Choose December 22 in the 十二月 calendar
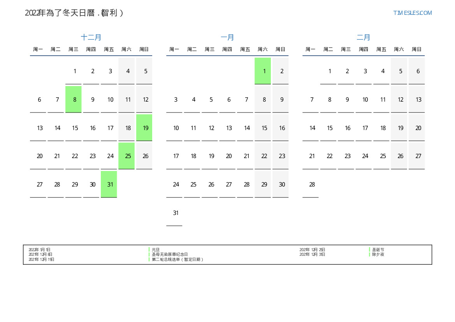The image size is (455, 322). pos(74,156)
